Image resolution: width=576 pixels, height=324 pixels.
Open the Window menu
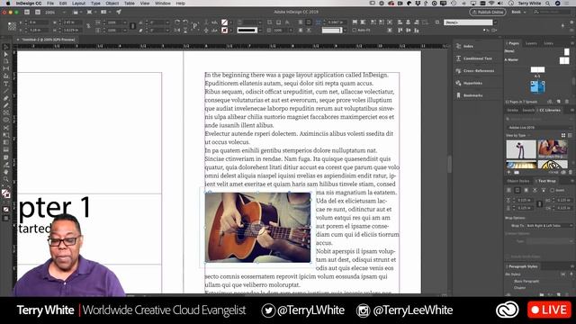(163, 4)
